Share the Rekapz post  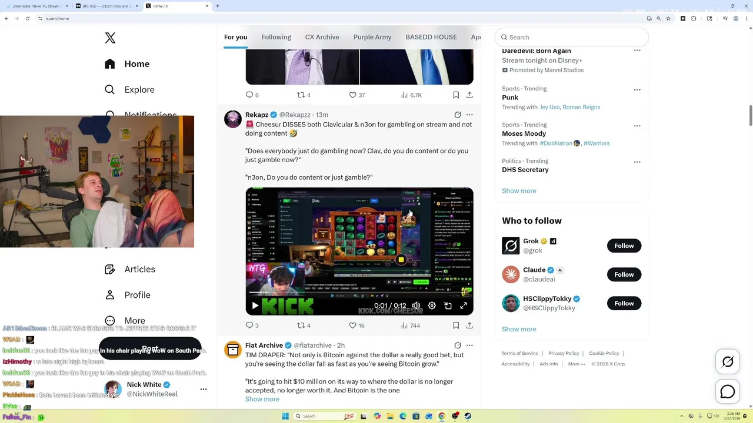[x=469, y=325]
